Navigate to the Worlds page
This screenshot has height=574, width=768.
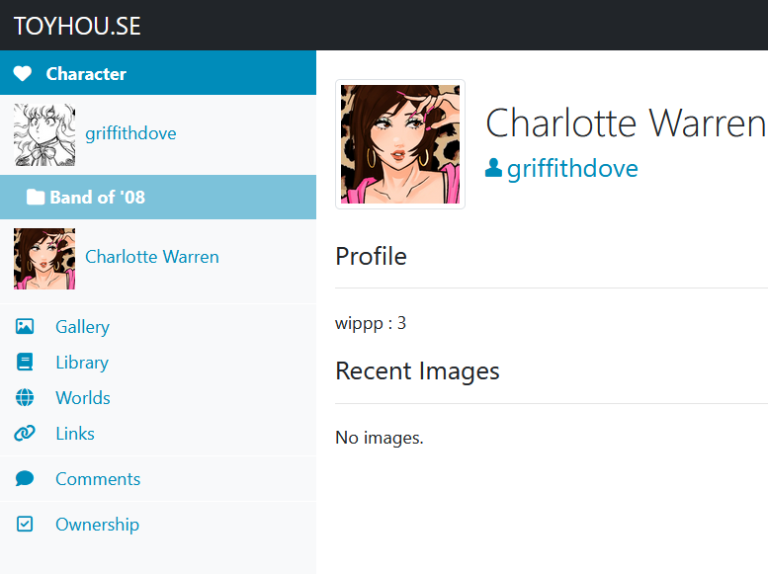[x=83, y=398]
